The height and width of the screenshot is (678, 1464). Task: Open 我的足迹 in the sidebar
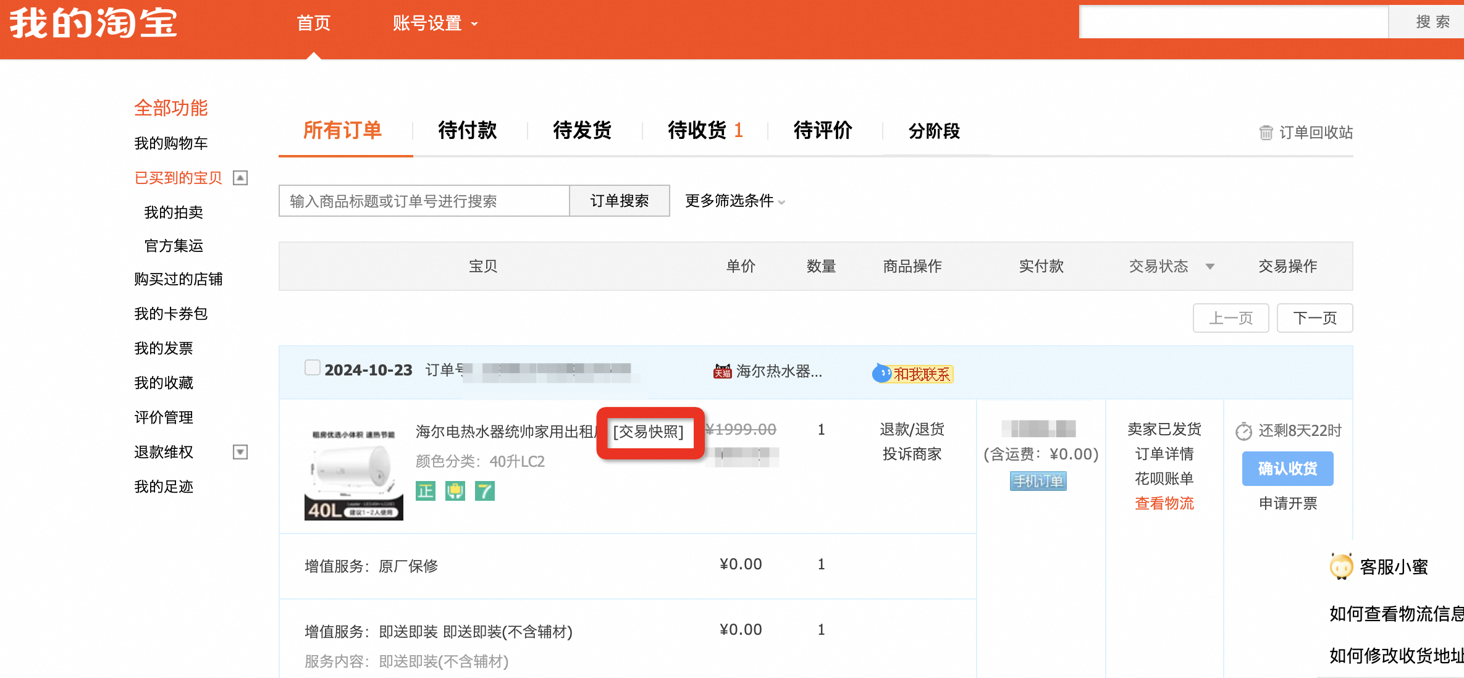point(164,487)
